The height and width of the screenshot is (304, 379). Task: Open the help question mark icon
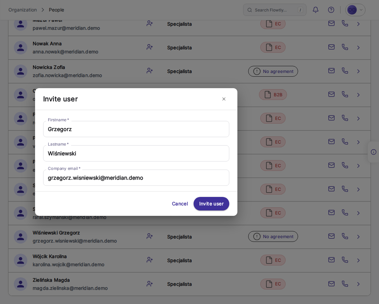[x=331, y=10]
